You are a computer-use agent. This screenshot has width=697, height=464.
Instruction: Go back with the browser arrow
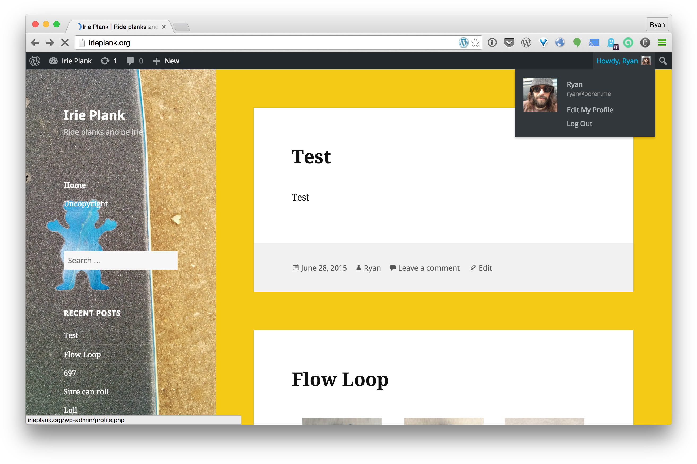35,42
